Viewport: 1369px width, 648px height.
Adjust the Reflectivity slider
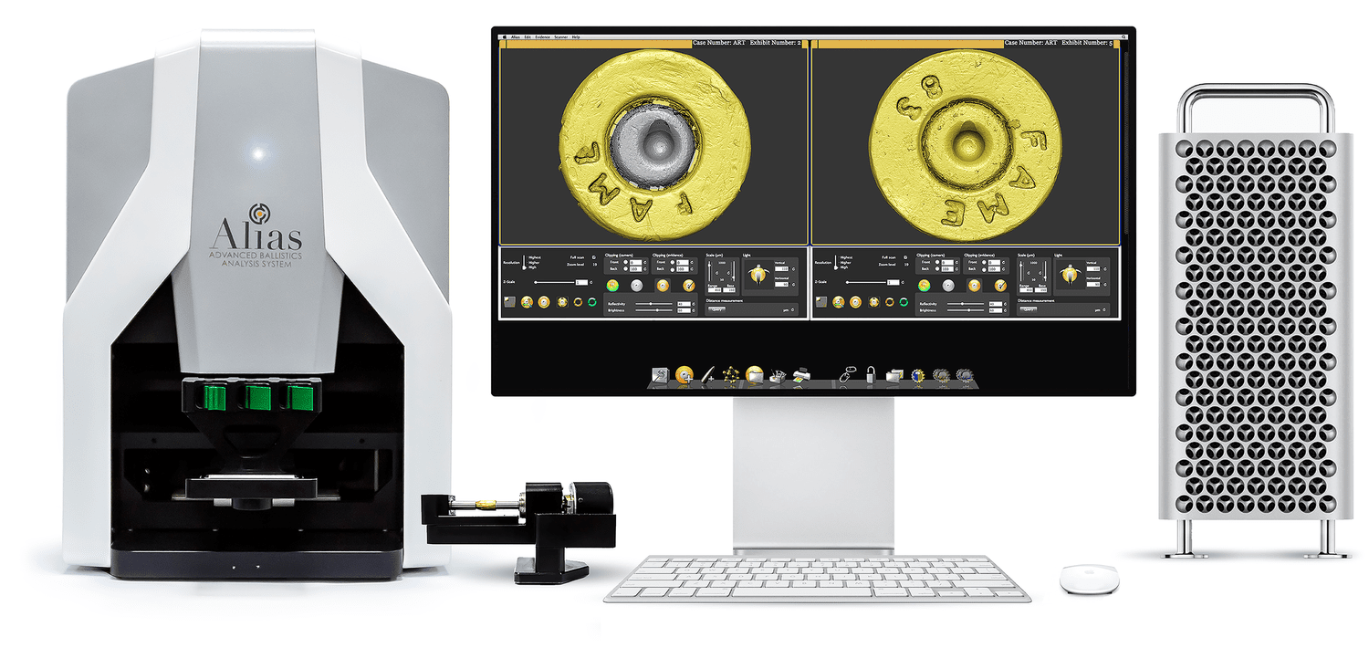click(x=650, y=304)
